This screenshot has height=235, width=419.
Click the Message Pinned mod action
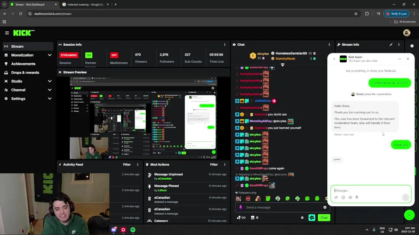click(187, 188)
